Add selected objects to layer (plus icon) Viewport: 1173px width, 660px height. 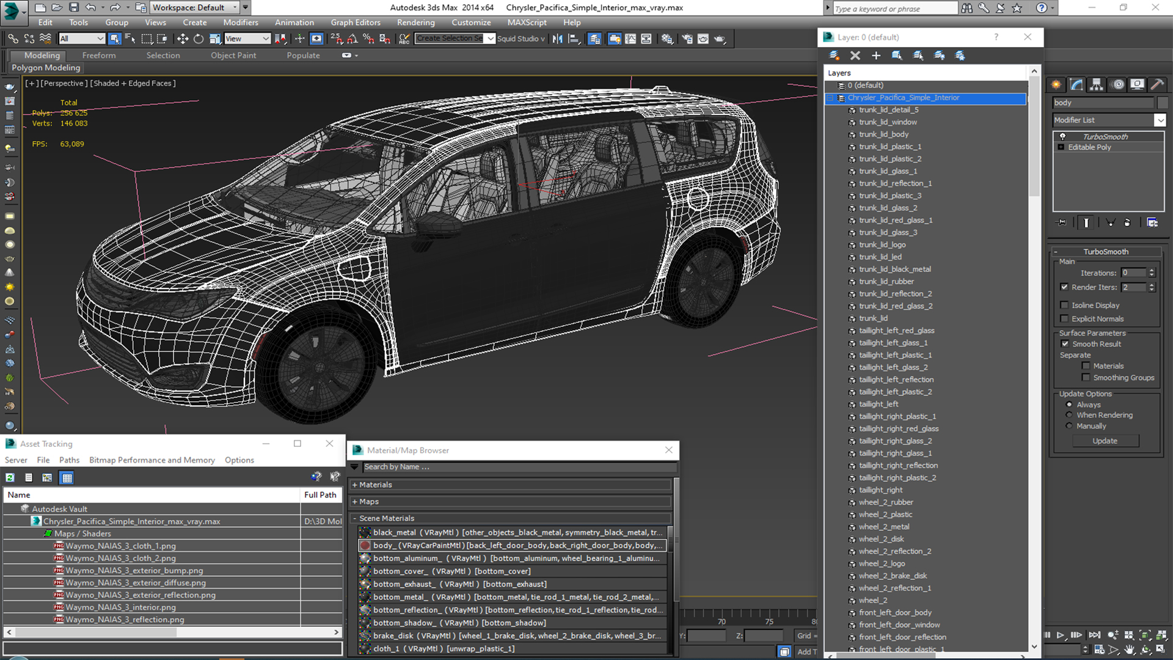point(875,56)
